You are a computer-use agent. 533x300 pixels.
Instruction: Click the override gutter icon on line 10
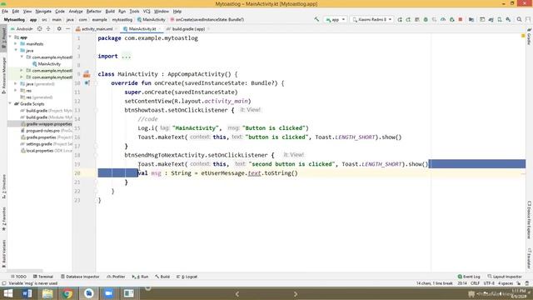87,83
